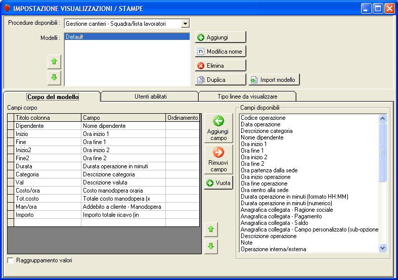Move model down with green arrow beside Modelli
398x280 pixels.
[54, 78]
